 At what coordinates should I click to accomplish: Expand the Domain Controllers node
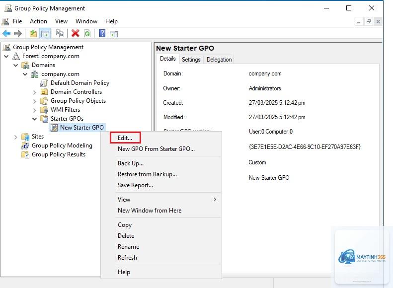pyautogui.click(x=35, y=92)
